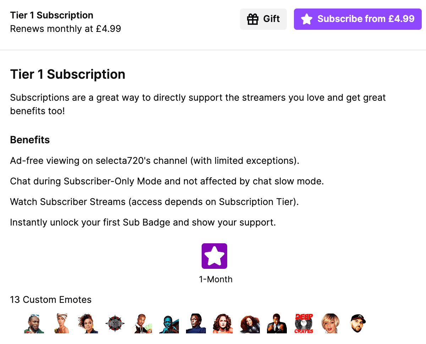Click the Gift button with present icon
Image resolution: width=426 pixels, height=344 pixels.
tap(263, 19)
